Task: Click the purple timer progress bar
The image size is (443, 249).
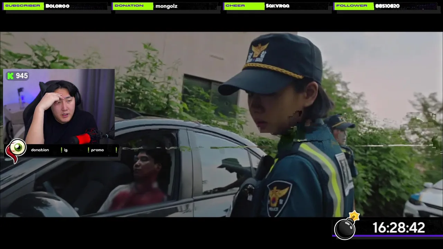Action: (x=388, y=236)
